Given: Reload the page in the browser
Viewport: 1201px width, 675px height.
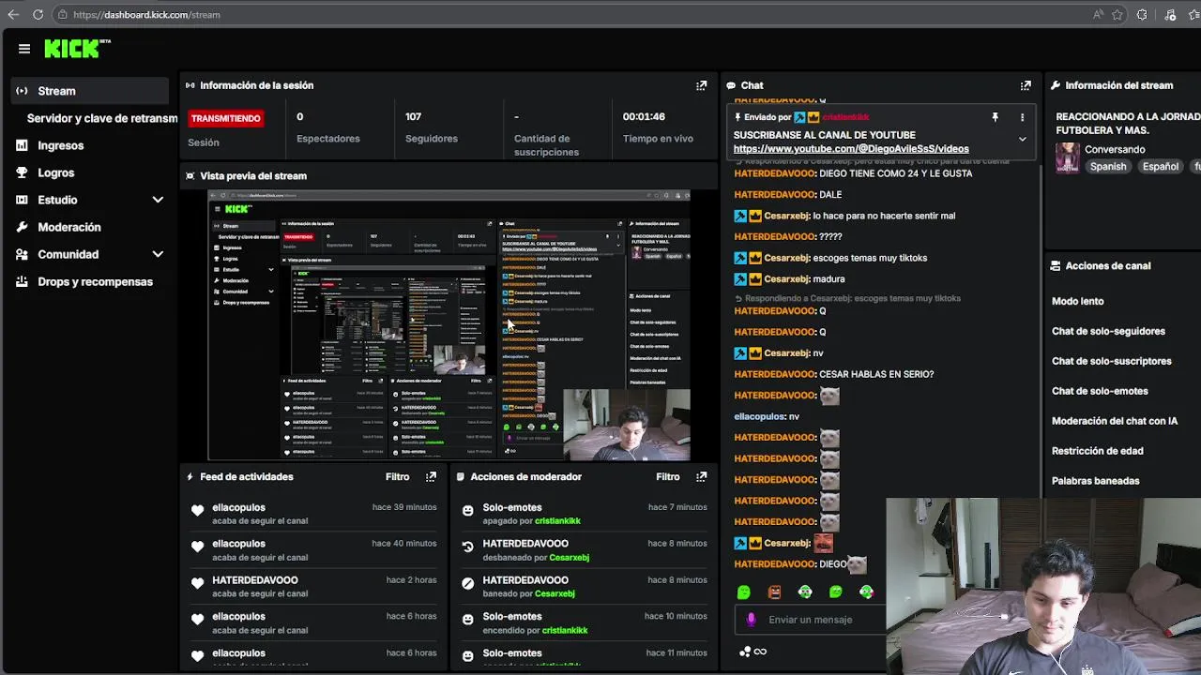Looking at the screenshot, I should pyautogui.click(x=38, y=14).
